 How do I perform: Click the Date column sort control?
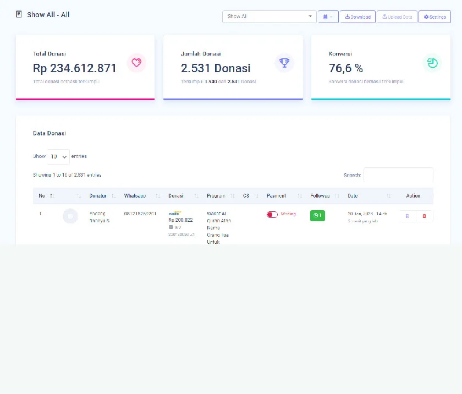(388, 196)
